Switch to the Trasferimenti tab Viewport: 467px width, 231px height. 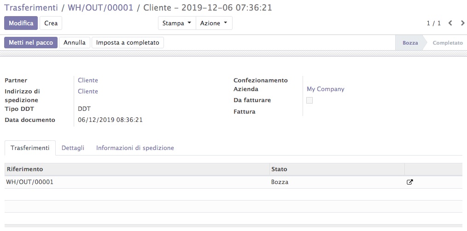[30, 148]
